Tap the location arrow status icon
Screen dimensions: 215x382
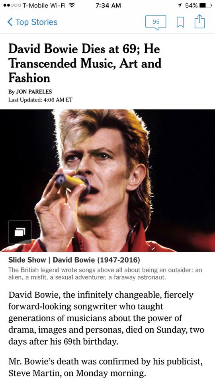(x=180, y=5)
